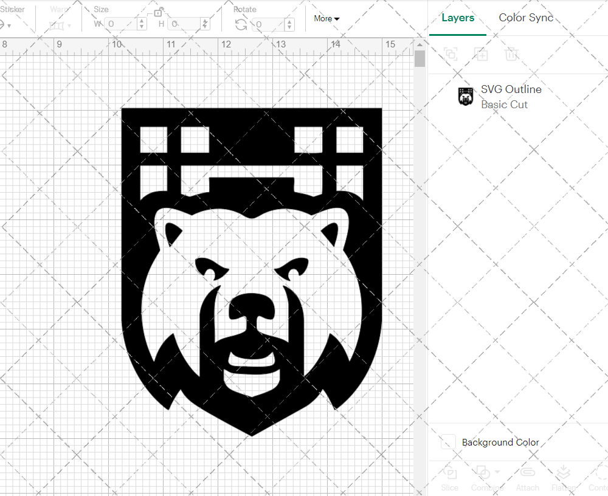This screenshot has width=608, height=496.
Task: Switch to the Color Sync tab
Action: tap(526, 18)
